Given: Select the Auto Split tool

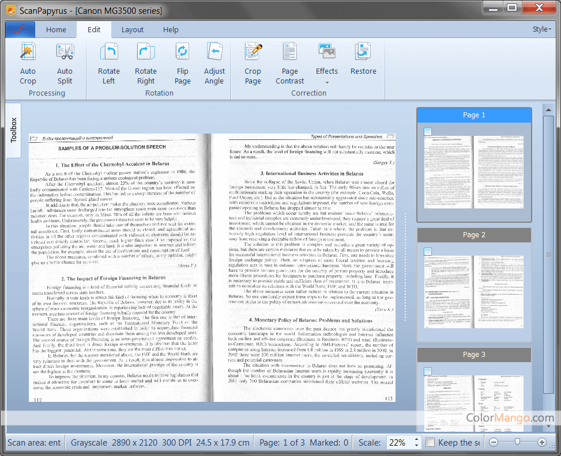Looking at the screenshot, I should pyautogui.click(x=65, y=53).
